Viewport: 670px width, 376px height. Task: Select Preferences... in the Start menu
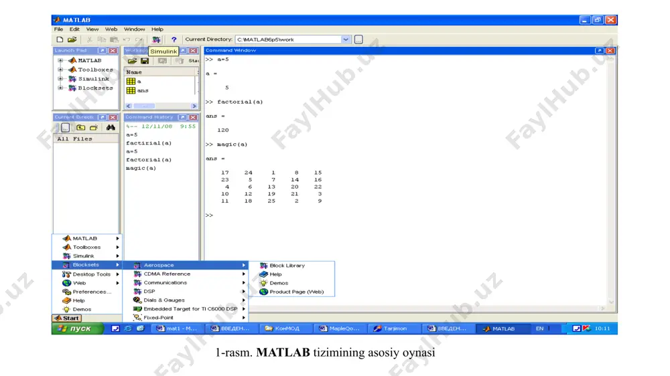[87, 292]
